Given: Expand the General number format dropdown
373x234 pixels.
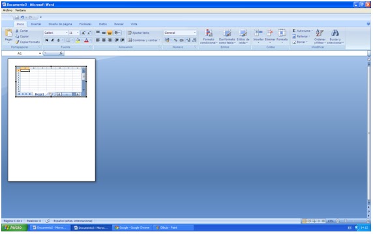Looking at the screenshot, I should point(194,32).
